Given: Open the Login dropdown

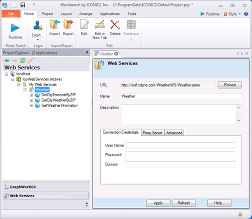Looking at the screenshot, I should click(x=38, y=36).
